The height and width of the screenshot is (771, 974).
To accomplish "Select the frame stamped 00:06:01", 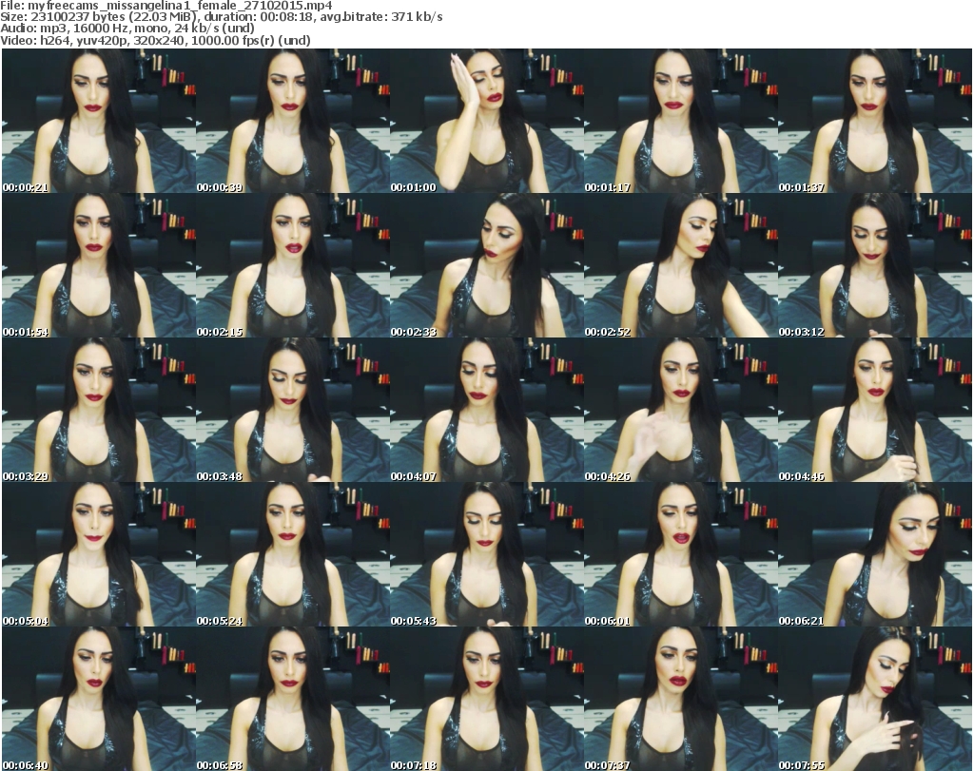I will pyautogui.click(x=681, y=554).
